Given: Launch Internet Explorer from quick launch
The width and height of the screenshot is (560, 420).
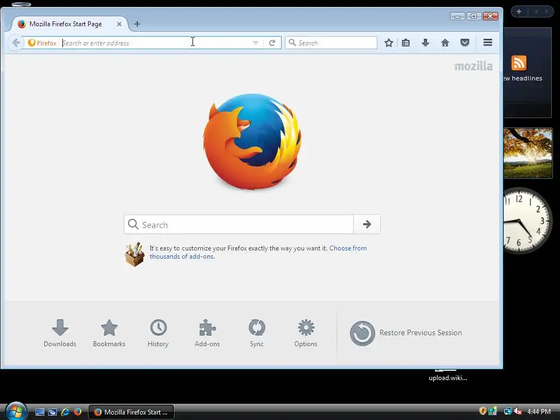Looking at the screenshot, I should coord(65,412).
